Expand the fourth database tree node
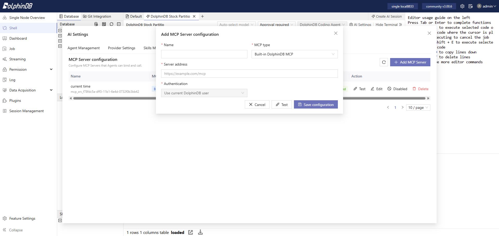This screenshot has height=236, width=499. click(60, 46)
